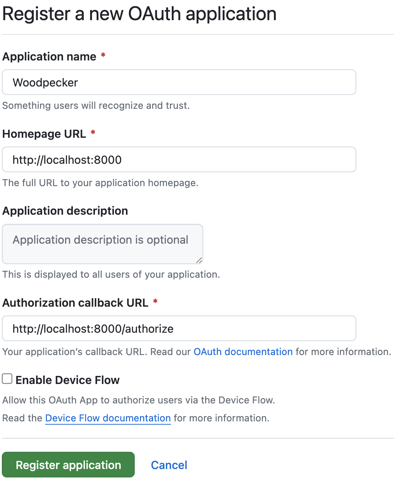Viewport: 394px width, 480px height.
Task: Open the Device Flow documentation link
Action: [108, 418]
